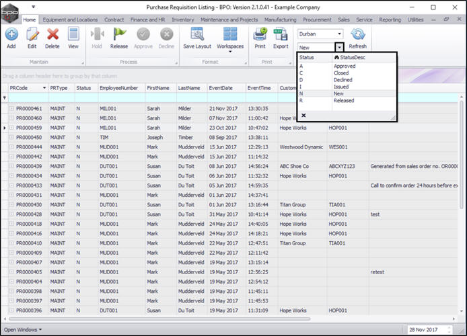Image resolution: width=467 pixels, height=336 pixels.
Task: Open the Durban site dropdown
Action: (x=339, y=33)
